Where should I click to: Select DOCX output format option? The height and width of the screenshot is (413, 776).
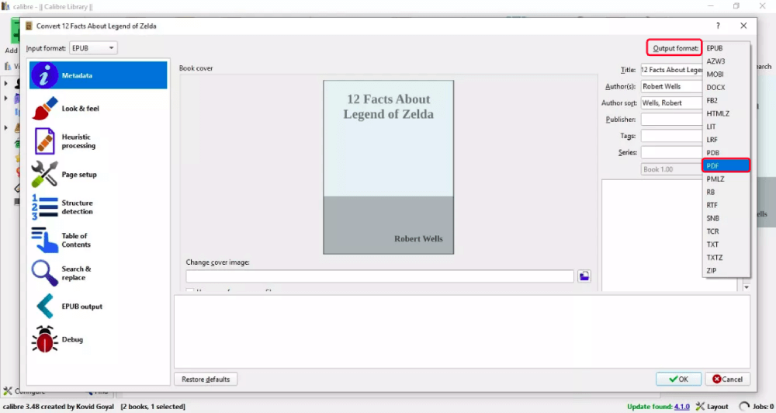(715, 88)
